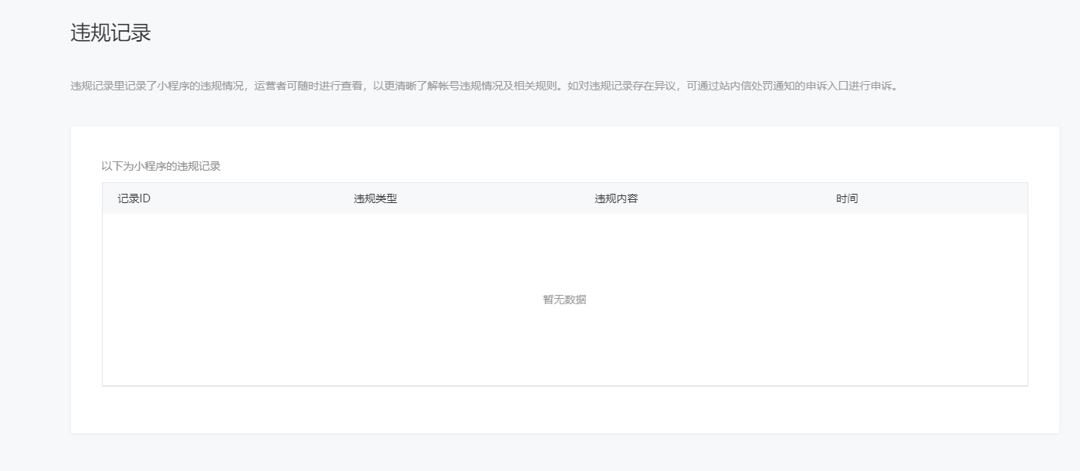The height and width of the screenshot is (471, 1080).
Task: Click the 违规内容 column header
Action: (616, 198)
